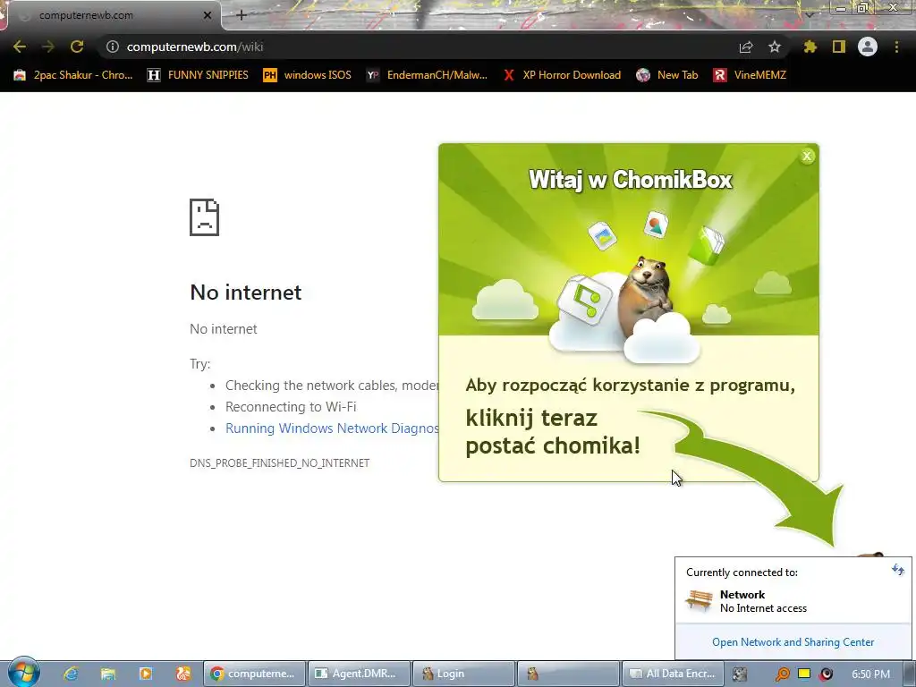Click the orange magnifier tray icon
This screenshot has height=687, width=916.
tap(782, 674)
